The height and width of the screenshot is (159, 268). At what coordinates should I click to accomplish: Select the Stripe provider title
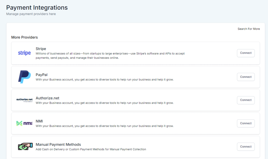(41, 49)
